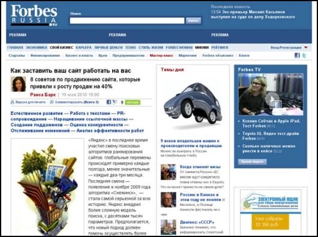Screen dimensions: 318x237
Task: Expand the Вход/Регистрация red dropdown arrow
Action: tap(306, 48)
